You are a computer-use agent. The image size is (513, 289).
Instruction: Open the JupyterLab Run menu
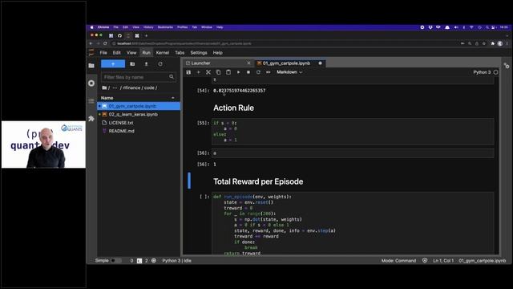[x=146, y=52]
